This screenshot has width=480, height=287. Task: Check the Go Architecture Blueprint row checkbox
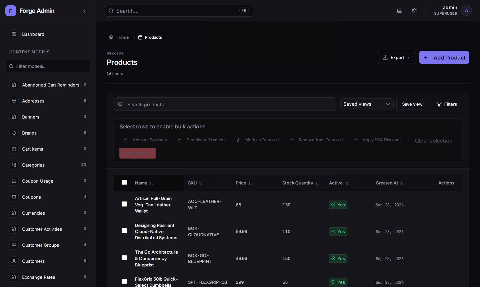coord(124,258)
